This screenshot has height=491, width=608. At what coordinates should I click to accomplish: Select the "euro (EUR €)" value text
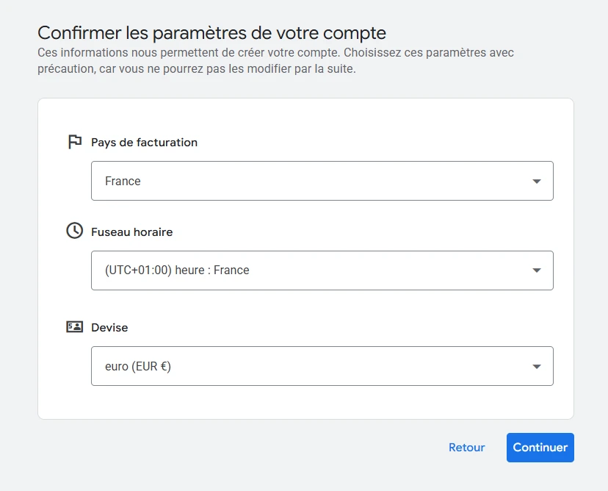point(138,367)
